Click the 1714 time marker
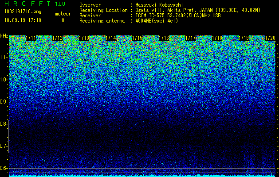Viewport: 279px width, 177px height. [111, 38]
